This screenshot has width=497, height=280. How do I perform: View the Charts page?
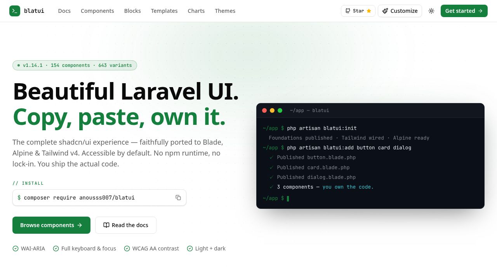click(x=196, y=11)
